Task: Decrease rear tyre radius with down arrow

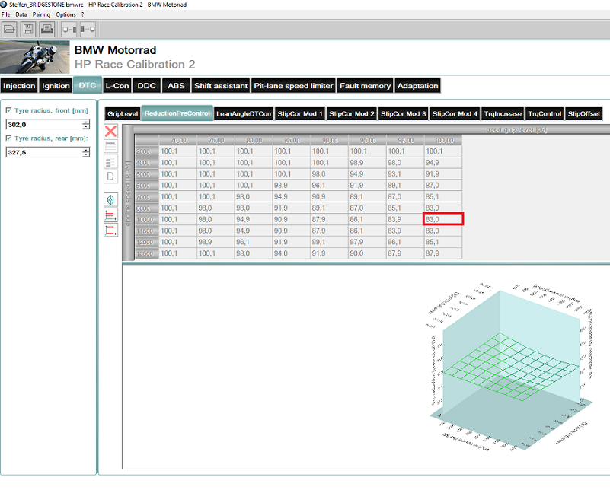Action: point(86,156)
